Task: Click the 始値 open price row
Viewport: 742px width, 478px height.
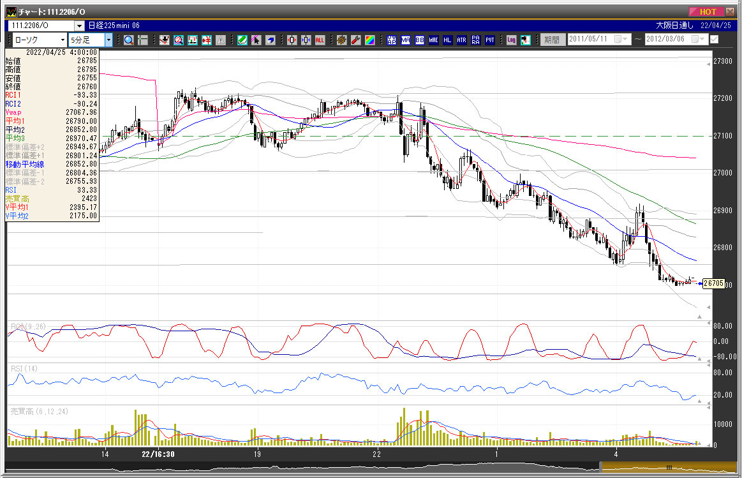Action: [51, 61]
